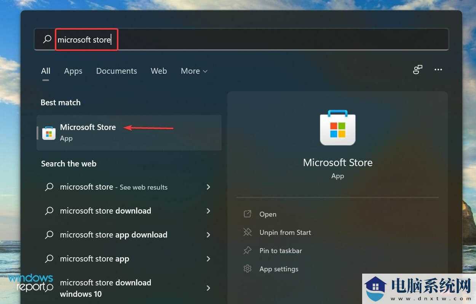Expand 'microsoft store app' suggestion chevron
The height and width of the screenshot is (304, 476).
click(208, 259)
